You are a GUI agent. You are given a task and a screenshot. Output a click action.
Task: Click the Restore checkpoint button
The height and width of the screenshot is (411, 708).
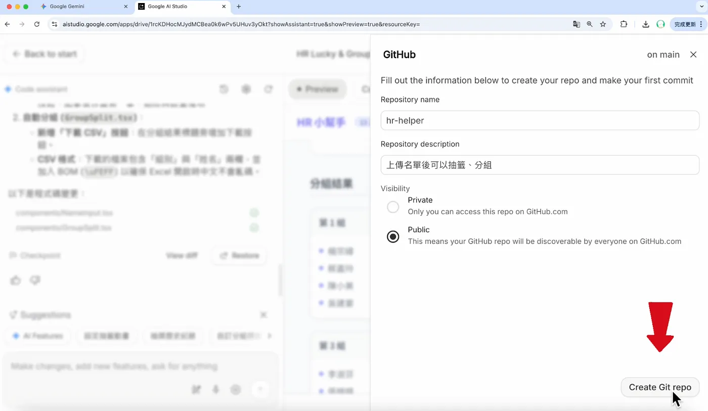pyautogui.click(x=239, y=256)
